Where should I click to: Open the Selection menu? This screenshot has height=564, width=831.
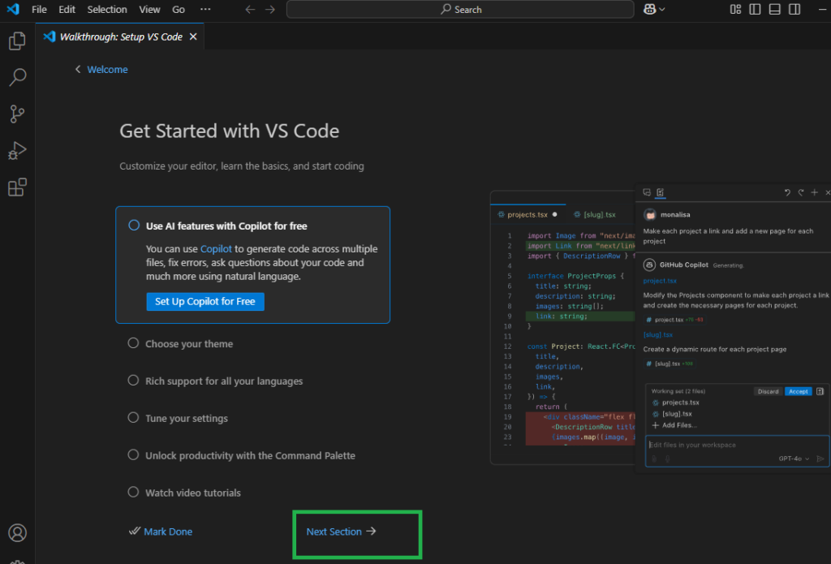coord(107,10)
